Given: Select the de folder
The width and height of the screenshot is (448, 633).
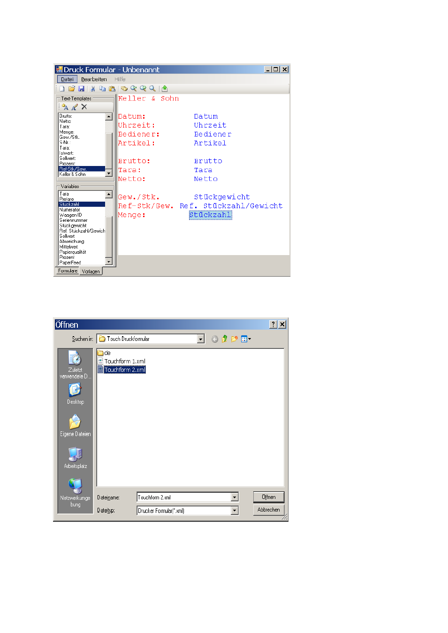Looking at the screenshot, I should coord(104,353).
